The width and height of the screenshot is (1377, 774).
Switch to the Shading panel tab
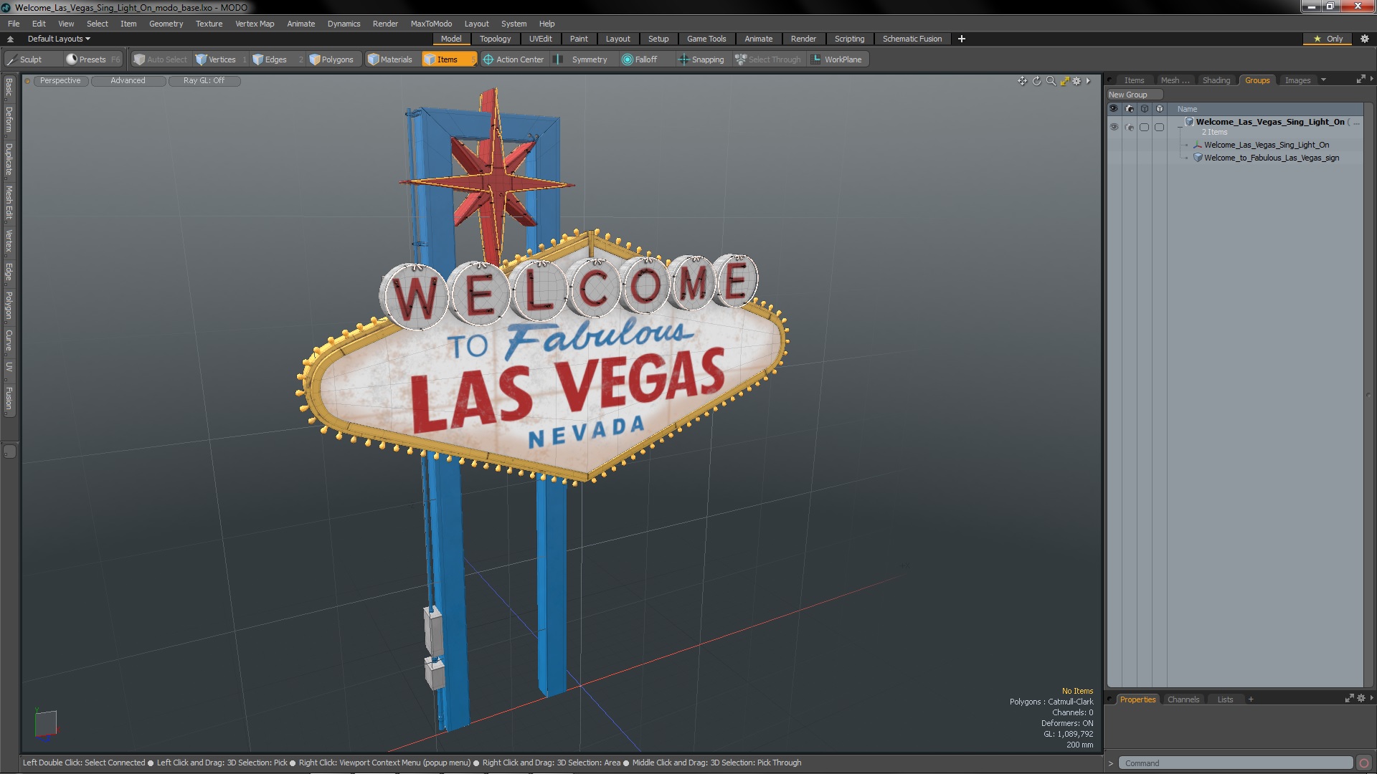1216,80
